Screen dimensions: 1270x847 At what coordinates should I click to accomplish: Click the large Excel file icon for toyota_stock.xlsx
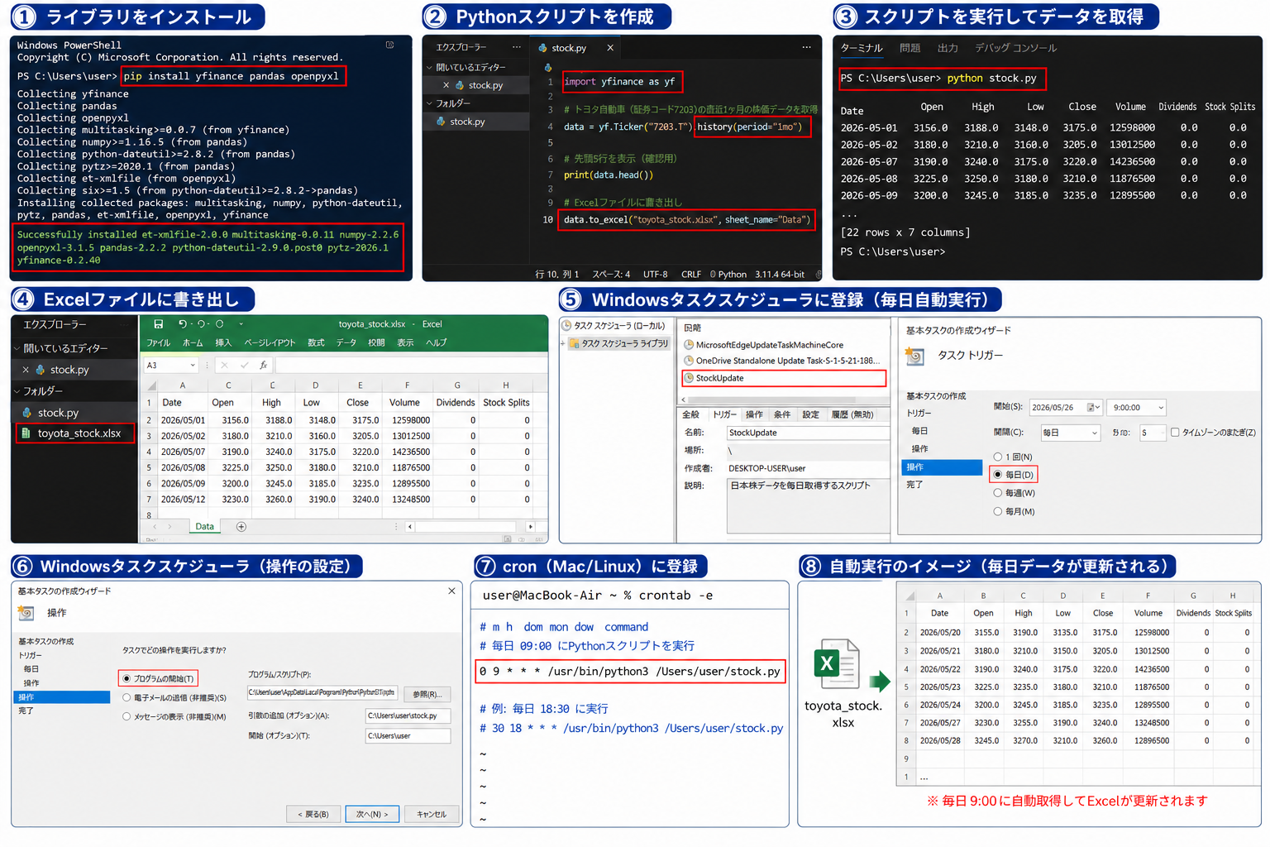click(x=837, y=664)
